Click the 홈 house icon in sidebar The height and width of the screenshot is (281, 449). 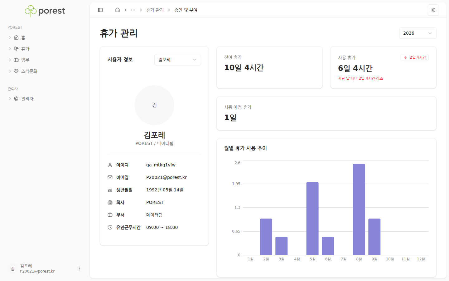tap(16, 37)
